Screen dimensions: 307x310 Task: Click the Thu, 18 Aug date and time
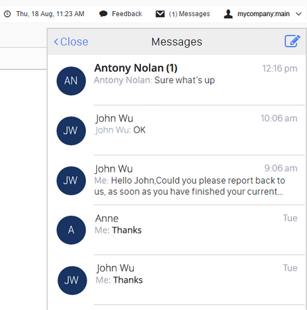50,14
